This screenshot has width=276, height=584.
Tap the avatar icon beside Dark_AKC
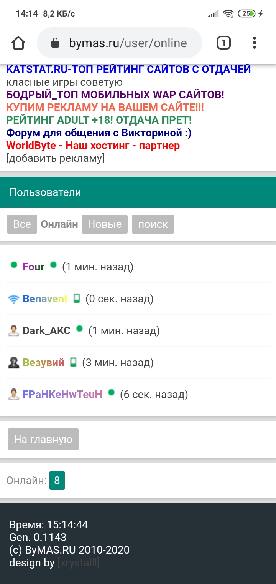point(13,331)
